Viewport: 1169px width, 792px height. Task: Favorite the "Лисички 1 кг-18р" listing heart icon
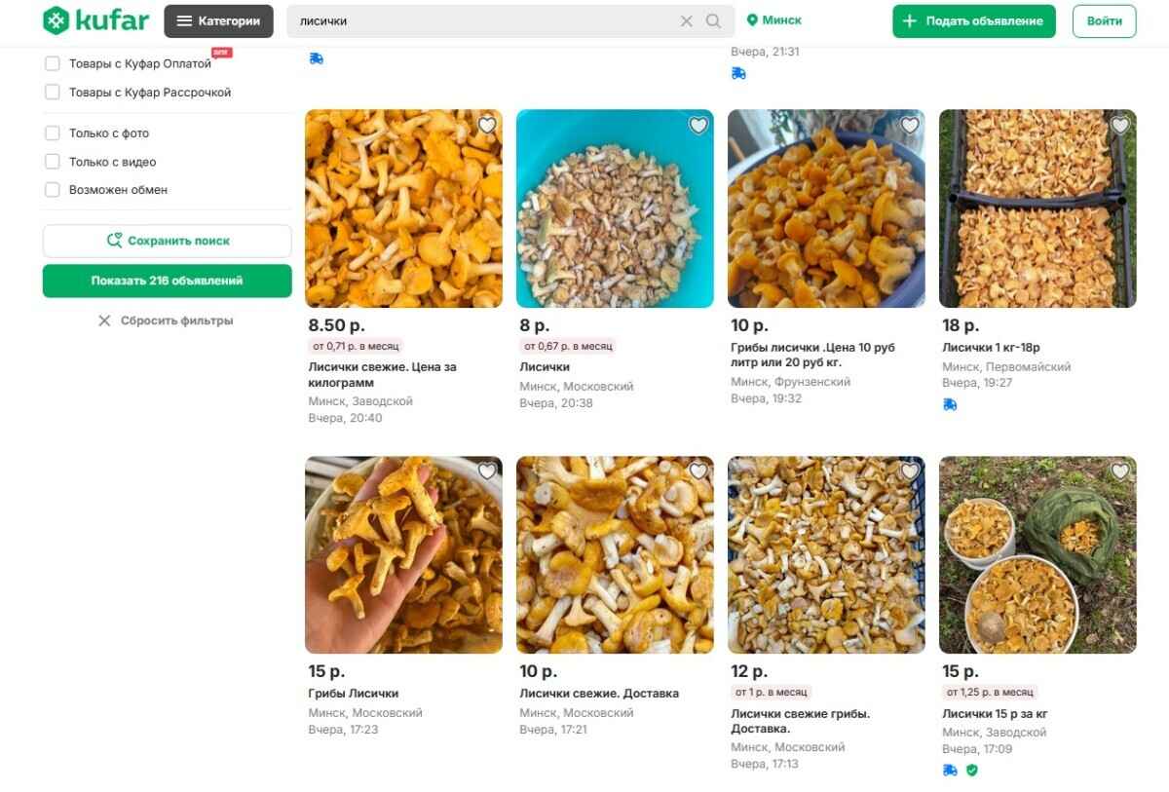(1120, 125)
